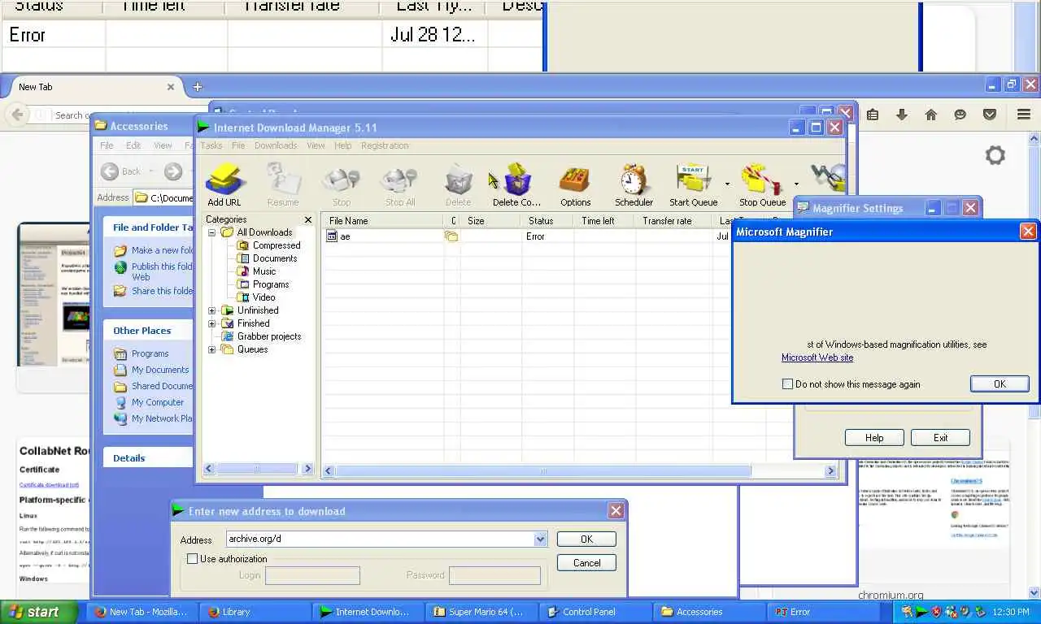This screenshot has height=624, width=1041.
Task: Open the Stop Queue dropdown arrow
Action: (x=795, y=184)
